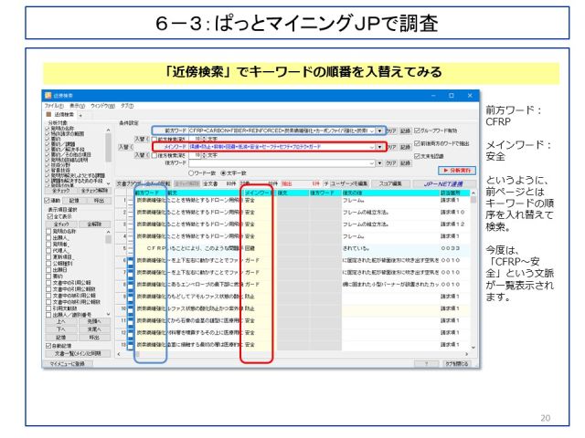
Task: Click the 後方ワード column header
Action: tap(325, 193)
